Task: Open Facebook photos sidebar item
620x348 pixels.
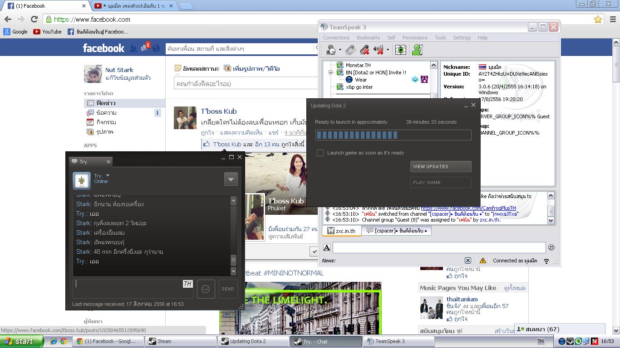Action: tap(124, 132)
